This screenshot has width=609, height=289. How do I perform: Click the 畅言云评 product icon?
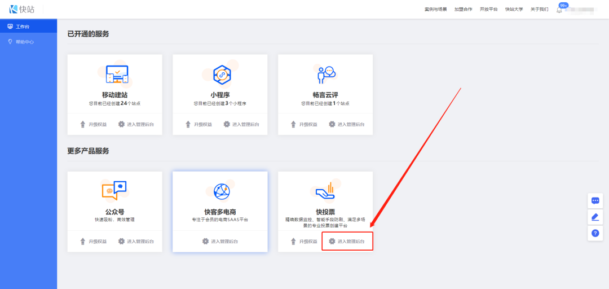pos(325,74)
